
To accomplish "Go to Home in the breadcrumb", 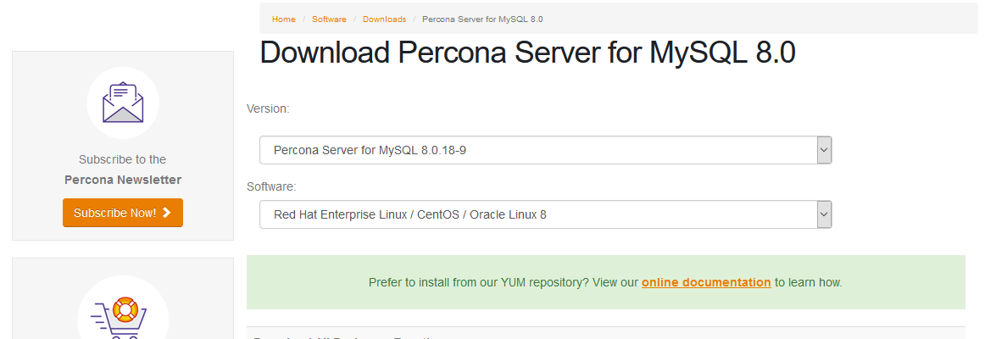I will pos(284,19).
